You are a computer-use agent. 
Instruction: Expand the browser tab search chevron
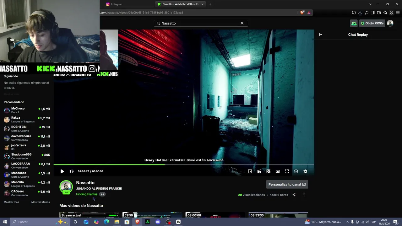click(x=370, y=4)
